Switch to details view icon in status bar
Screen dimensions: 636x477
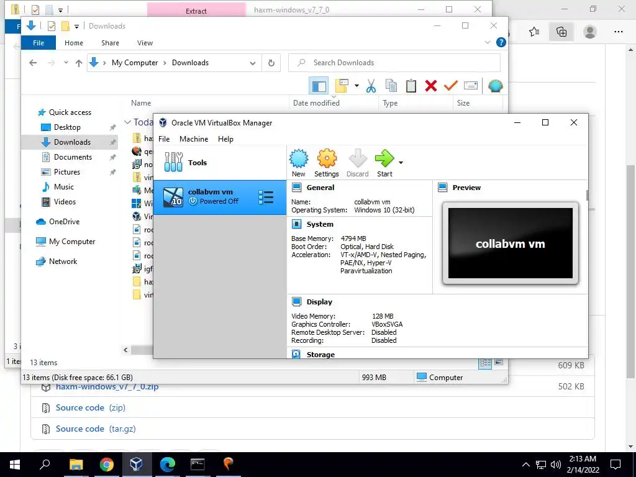click(x=485, y=363)
